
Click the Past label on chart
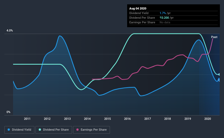coord(214,37)
